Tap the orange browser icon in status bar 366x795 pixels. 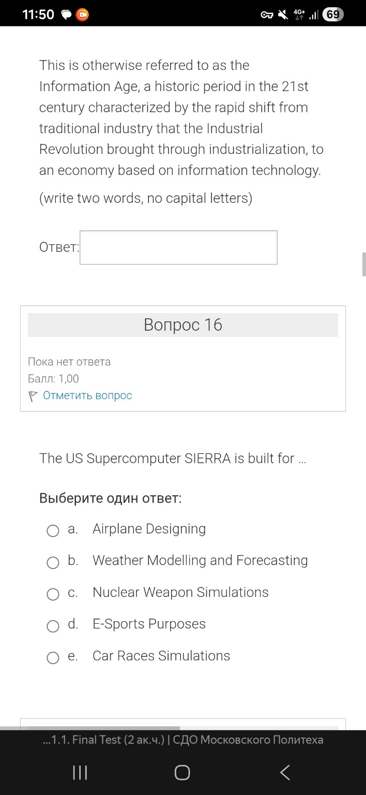(82, 14)
